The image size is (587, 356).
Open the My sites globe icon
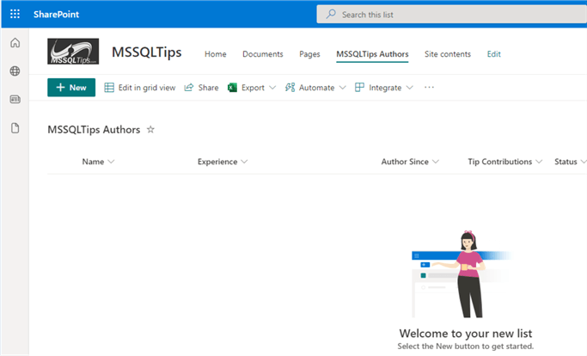[x=15, y=71]
